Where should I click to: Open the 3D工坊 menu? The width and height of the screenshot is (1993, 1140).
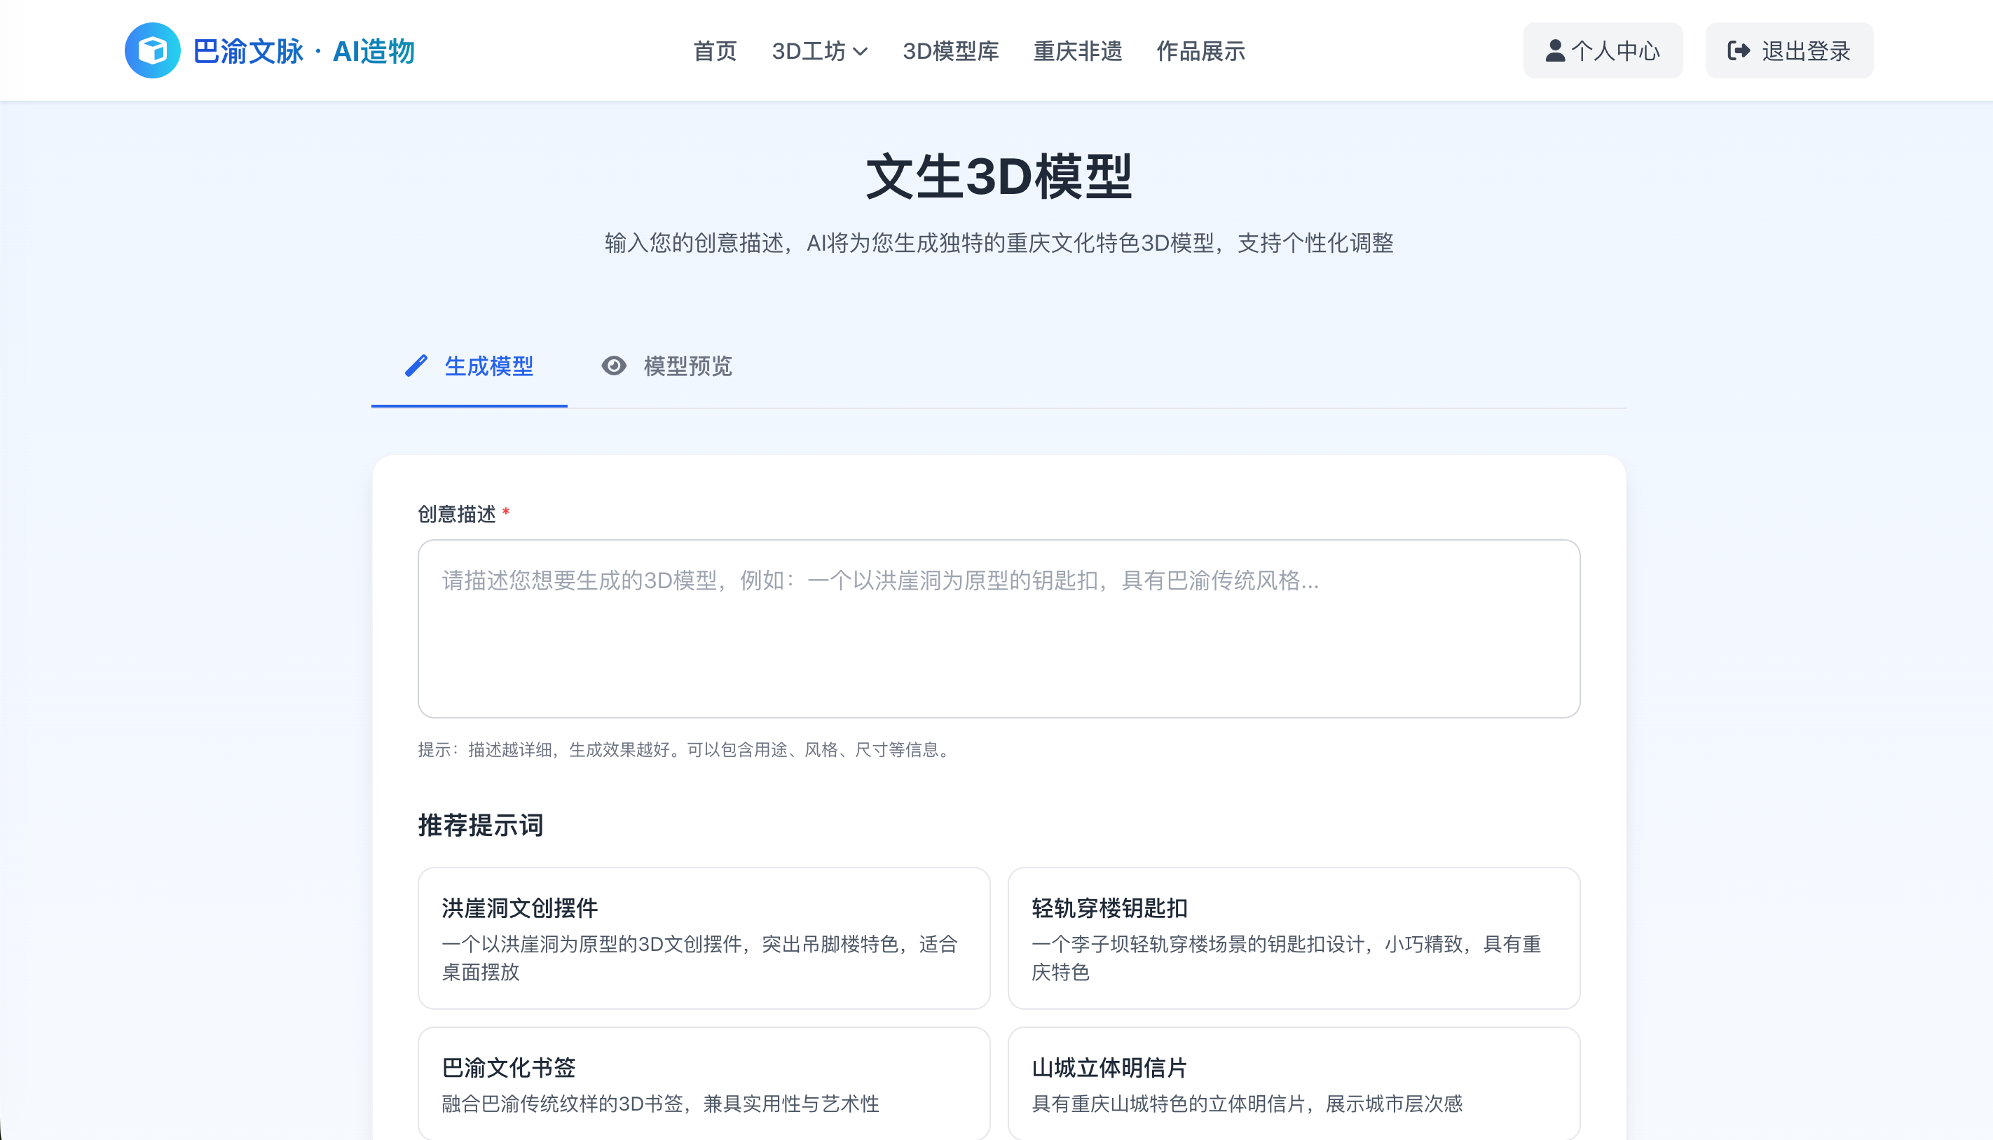point(809,52)
